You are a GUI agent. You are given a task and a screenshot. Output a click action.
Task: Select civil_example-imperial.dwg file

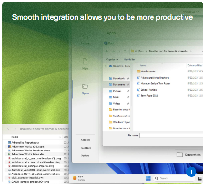(26, 178)
